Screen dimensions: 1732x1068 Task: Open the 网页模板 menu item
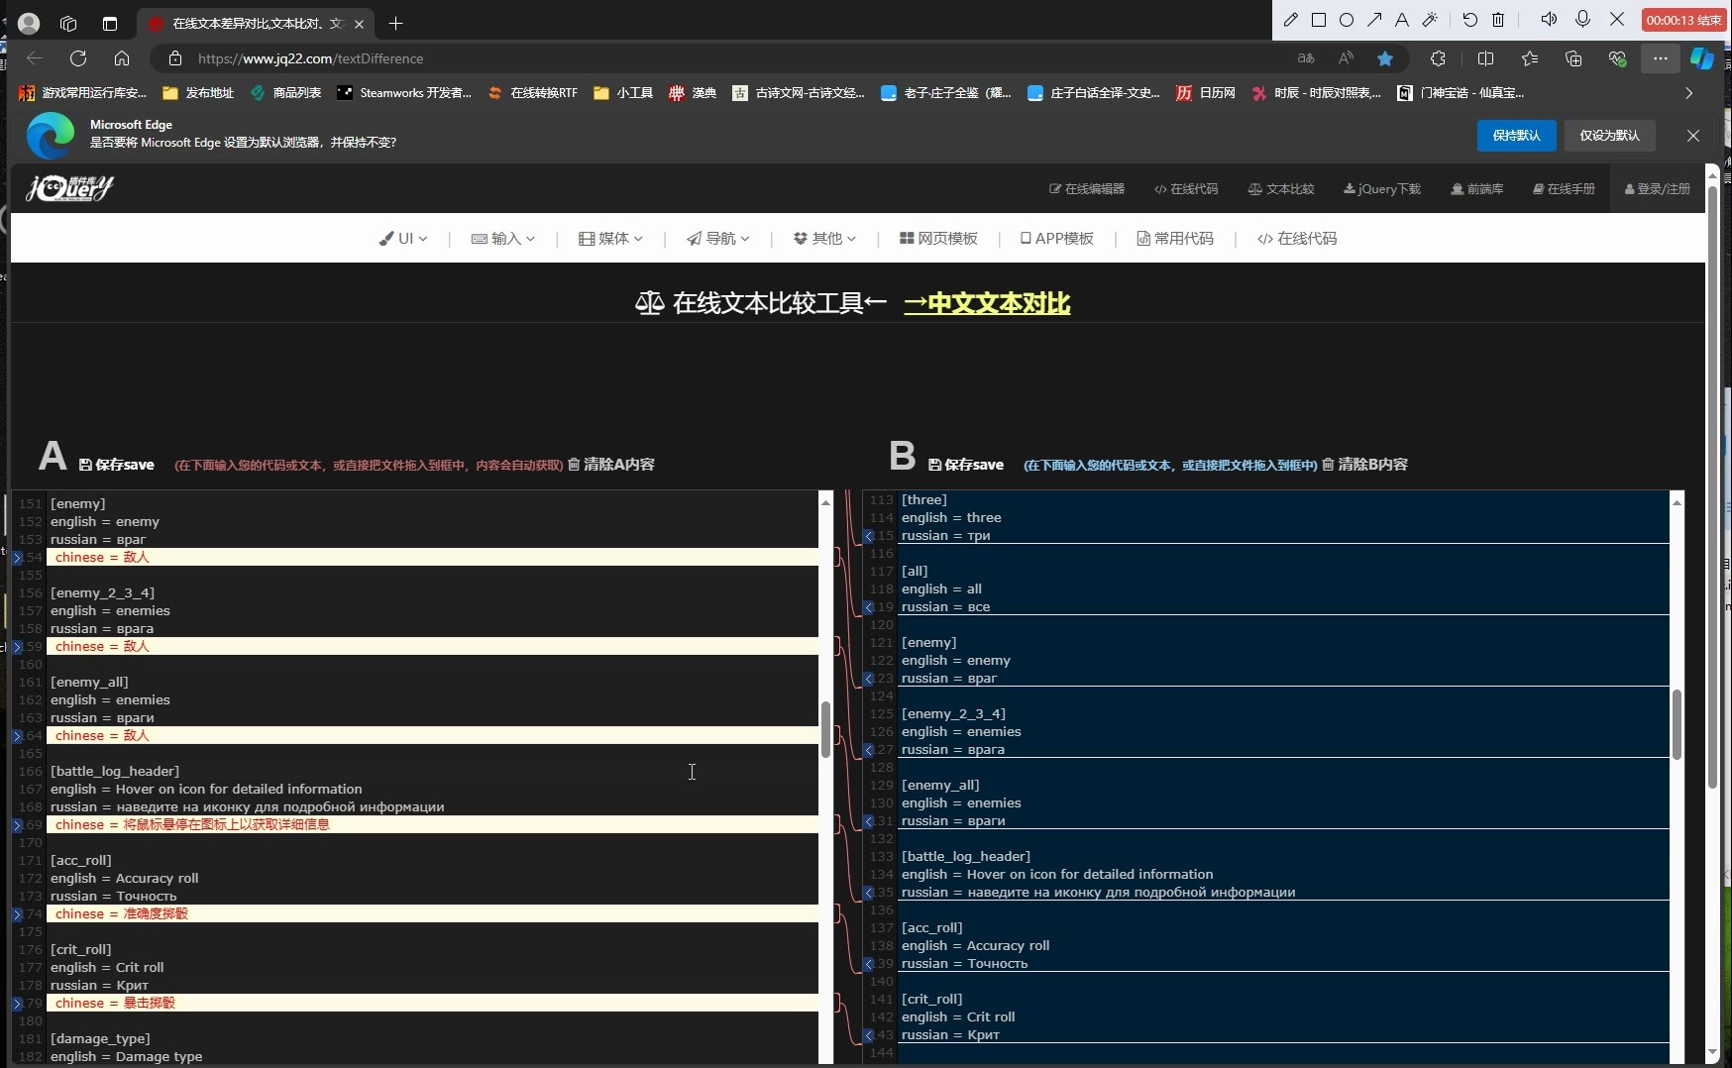[x=938, y=239]
